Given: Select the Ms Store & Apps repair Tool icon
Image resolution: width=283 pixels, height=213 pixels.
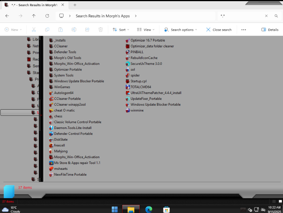Looking at the screenshot, I should coord(51,163).
